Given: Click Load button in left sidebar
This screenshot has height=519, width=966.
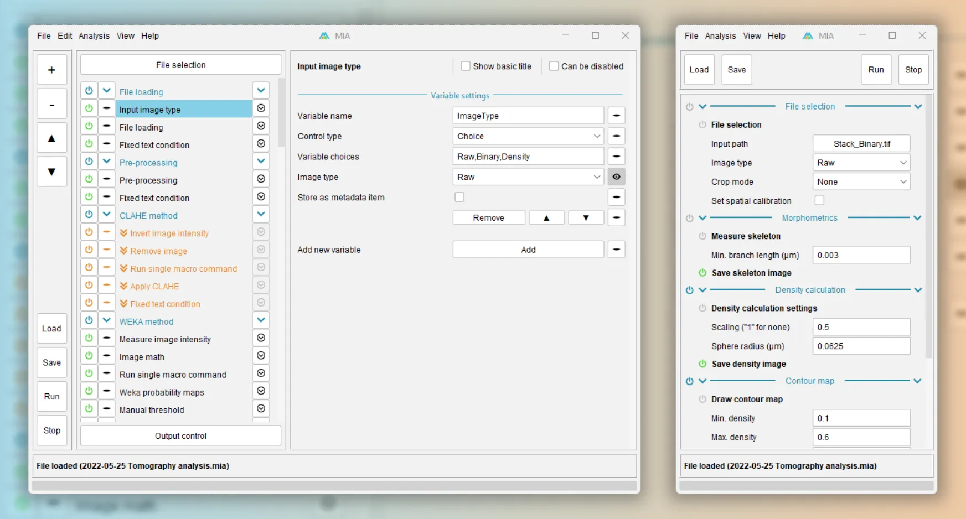Looking at the screenshot, I should pyautogui.click(x=51, y=329).
